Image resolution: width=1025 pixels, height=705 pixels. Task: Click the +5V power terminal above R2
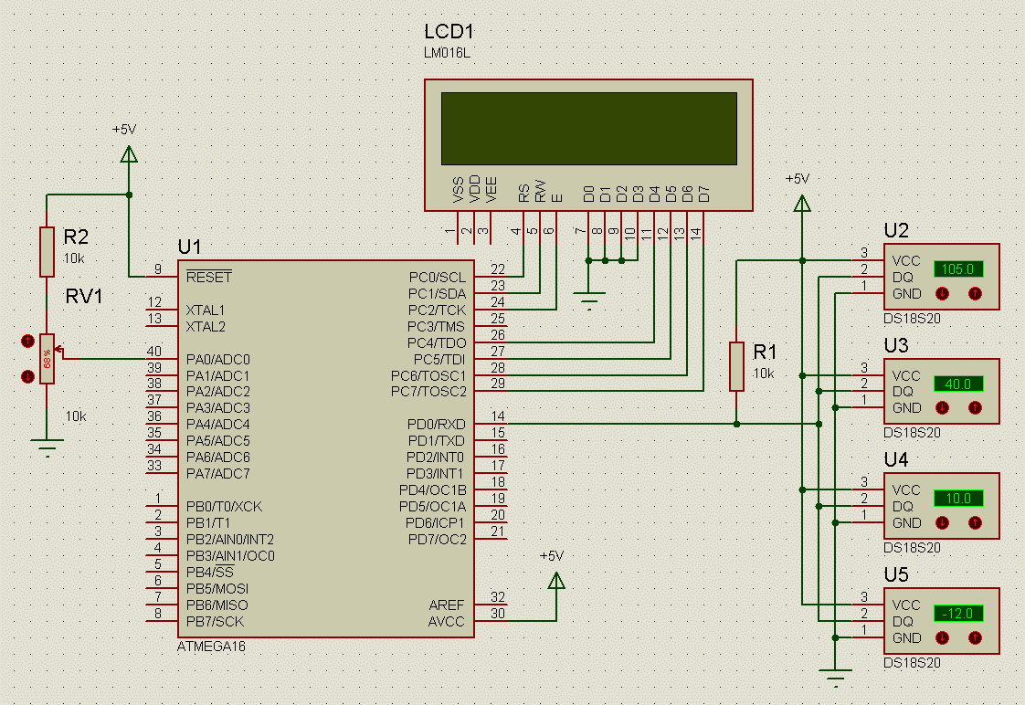coord(129,154)
